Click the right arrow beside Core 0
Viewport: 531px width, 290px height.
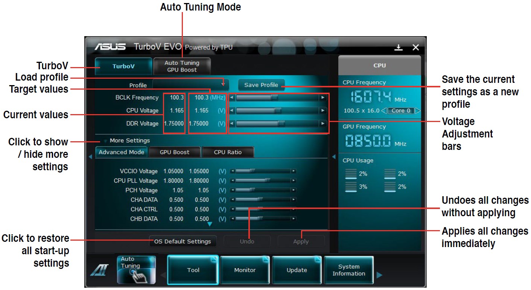(x=417, y=111)
